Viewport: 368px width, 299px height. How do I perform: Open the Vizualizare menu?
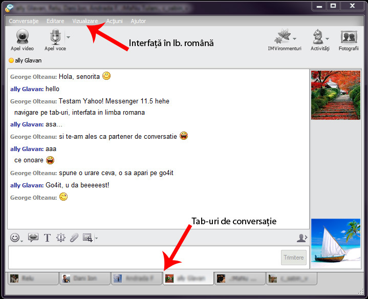85,21
